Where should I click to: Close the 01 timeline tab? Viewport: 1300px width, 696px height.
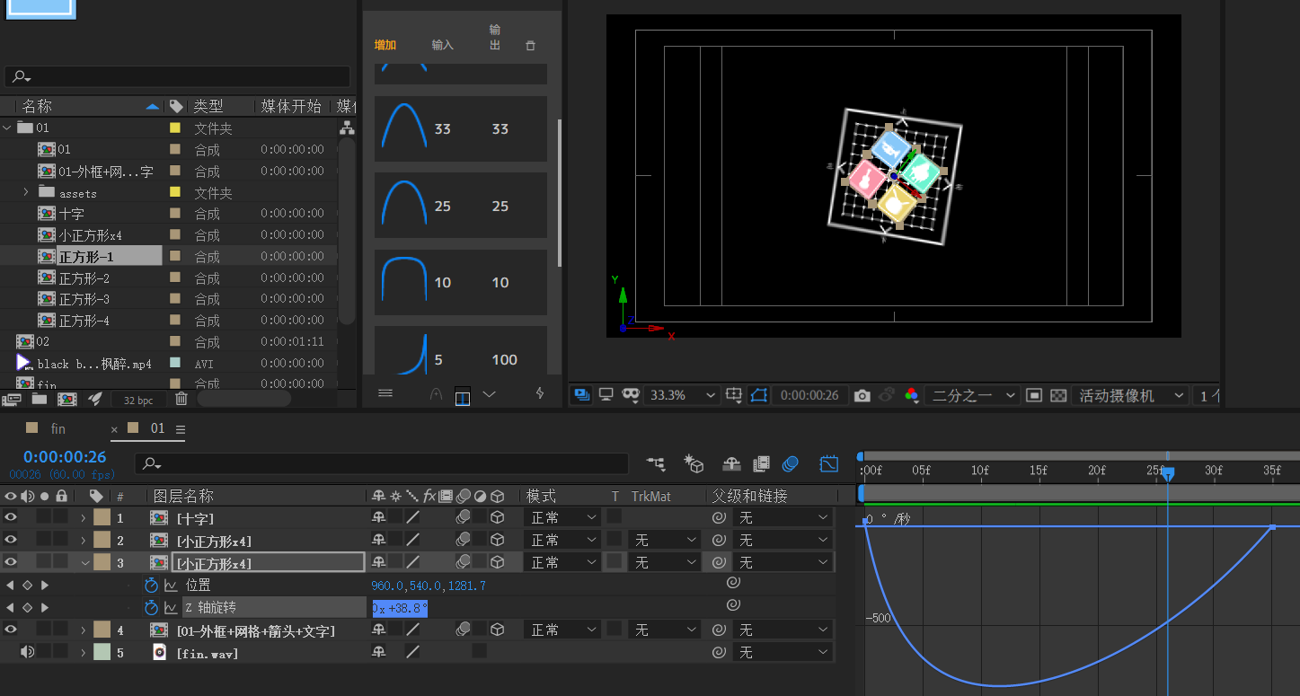114,430
